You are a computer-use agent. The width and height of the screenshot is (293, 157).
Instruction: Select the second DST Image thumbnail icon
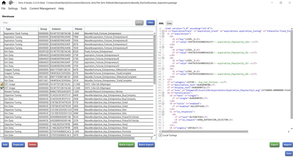click(2, 88)
